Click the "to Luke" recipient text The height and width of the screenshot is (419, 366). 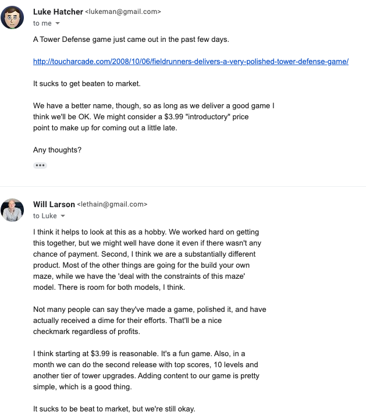(x=44, y=216)
